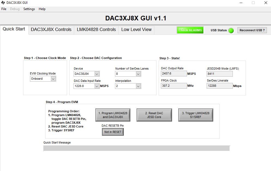Switch to the Quick Start tab
Screen dimensions: 271x171
pyautogui.click(x=14, y=29)
